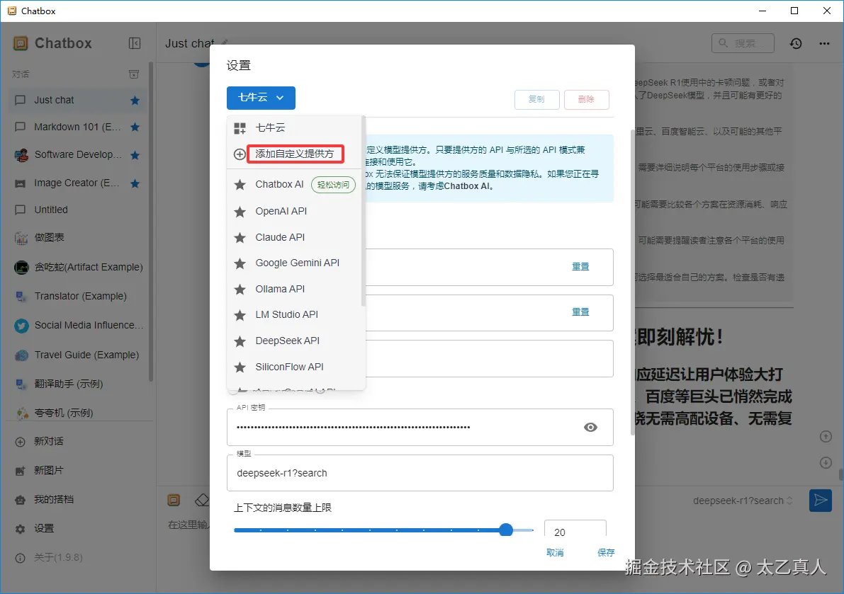The height and width of the screenshot is (594, 844).
Task: Open the 七牛云 provider dropdown button
Action: pyautogui.click(x=261, y=97)
